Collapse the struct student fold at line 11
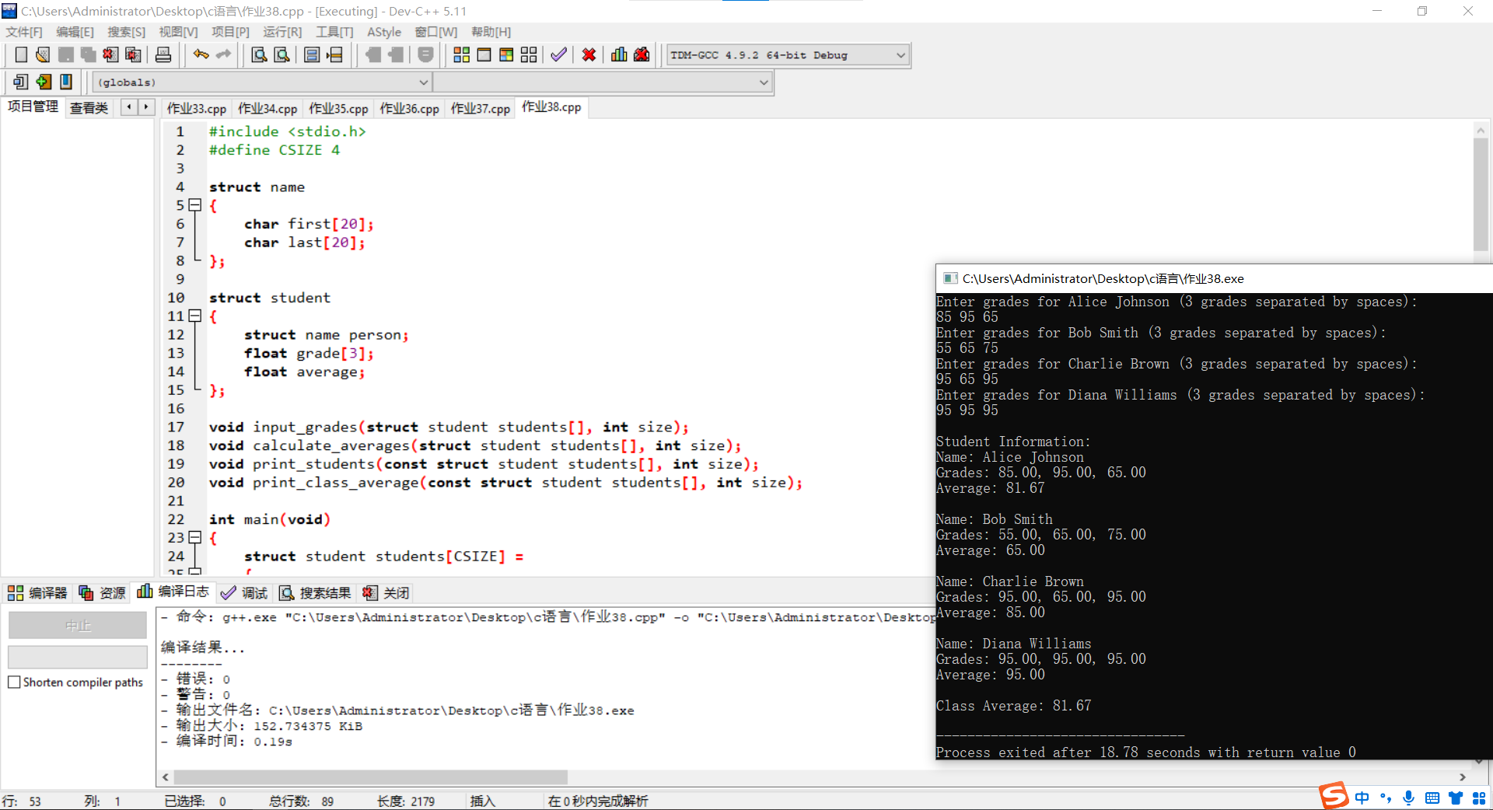The height and width of the screenshot is (810, 1493). click(x=195, y=316)
